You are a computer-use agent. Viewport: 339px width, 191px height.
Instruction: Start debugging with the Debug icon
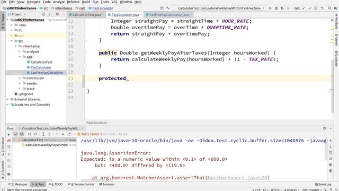276,8
